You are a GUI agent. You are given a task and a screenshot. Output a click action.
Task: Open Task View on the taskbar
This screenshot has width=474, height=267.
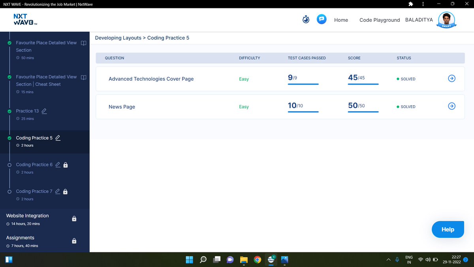click(217, 259)
